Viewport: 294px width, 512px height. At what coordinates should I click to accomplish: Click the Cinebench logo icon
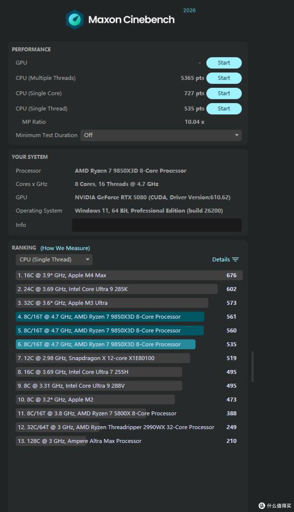tap(75, 19)
